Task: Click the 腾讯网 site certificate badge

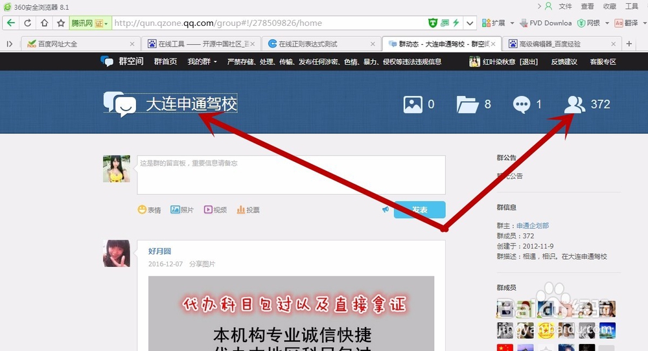Action: (x=89, y=23)
